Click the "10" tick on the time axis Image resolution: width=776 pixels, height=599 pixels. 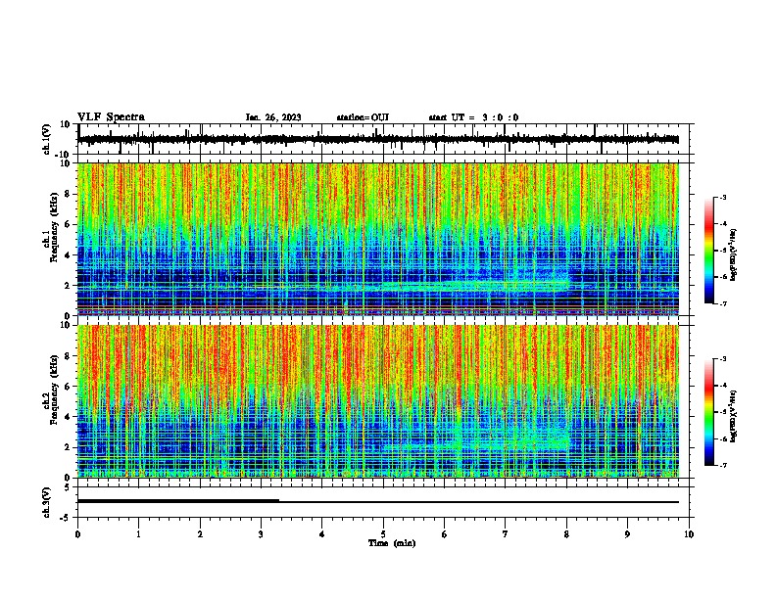click(x=689, y=534)
